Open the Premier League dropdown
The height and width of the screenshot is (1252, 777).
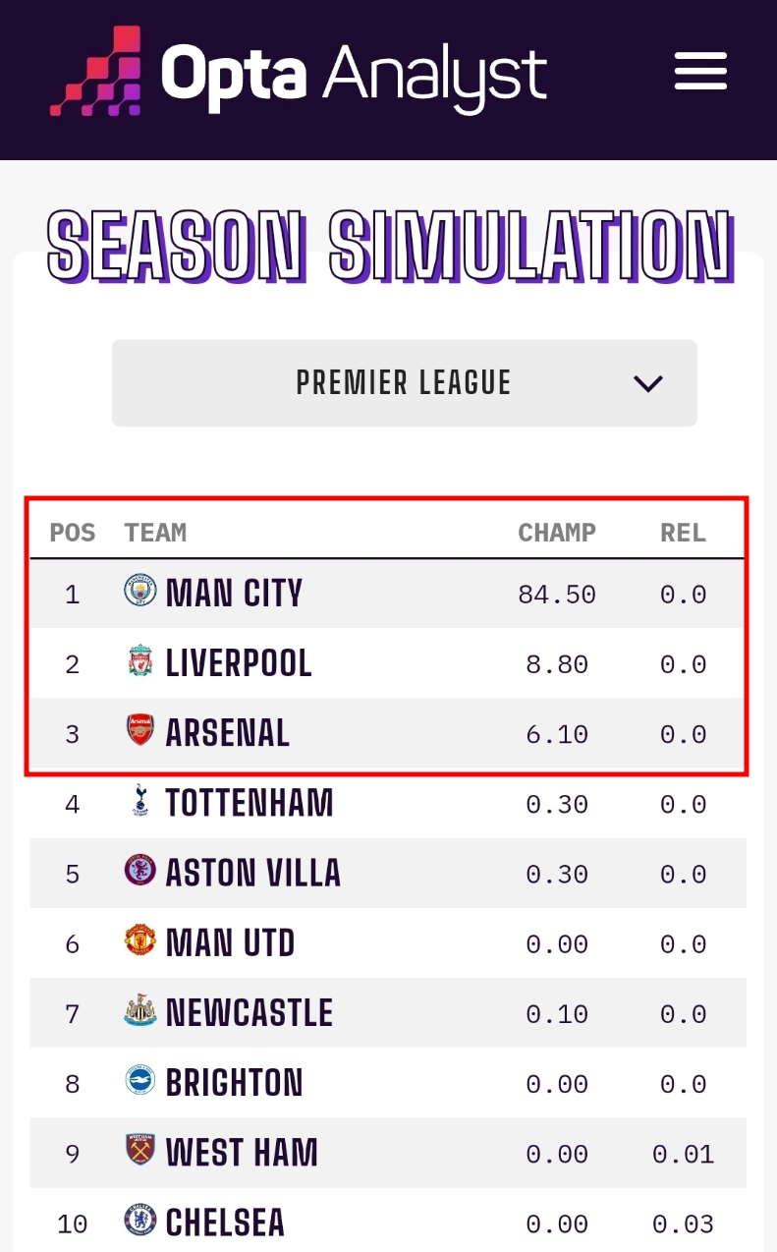[404, 382]
